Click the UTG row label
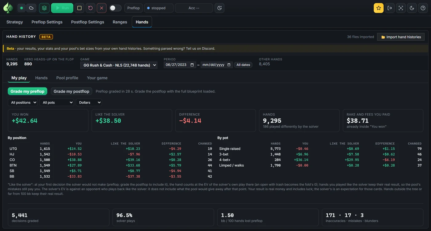This screenshot has width=431, height=231. tap(13, 149)
